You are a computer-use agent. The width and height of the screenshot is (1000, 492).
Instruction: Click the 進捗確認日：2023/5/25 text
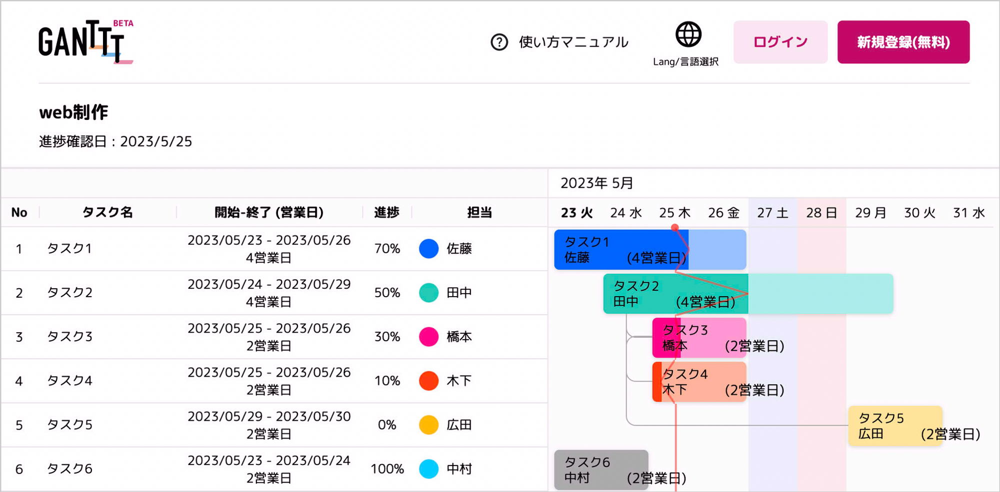coord(115,142)
